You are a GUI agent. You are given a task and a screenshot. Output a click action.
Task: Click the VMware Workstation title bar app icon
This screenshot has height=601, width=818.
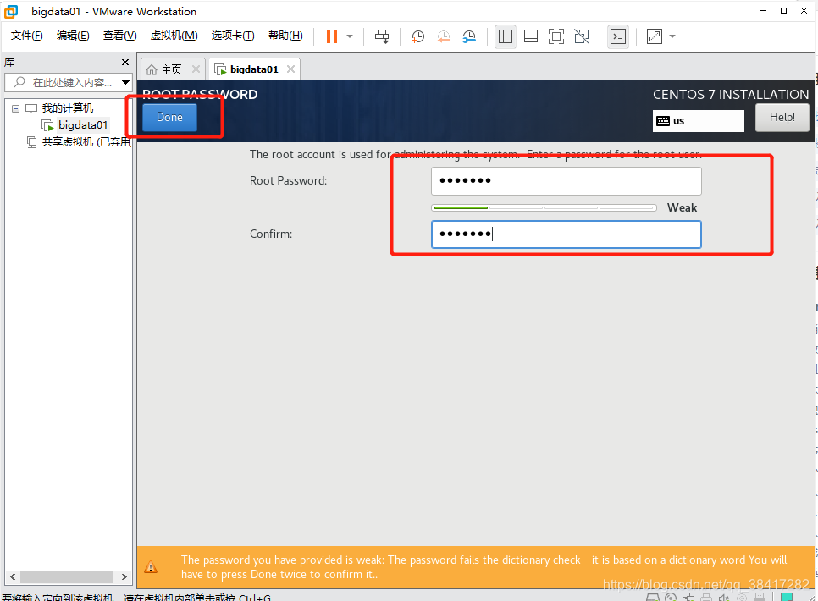coord(11,11)
